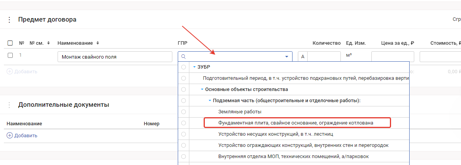Choose Устройство несущих конструкций option
Viewport: 461px width, 165px height.
coord(276,134)
